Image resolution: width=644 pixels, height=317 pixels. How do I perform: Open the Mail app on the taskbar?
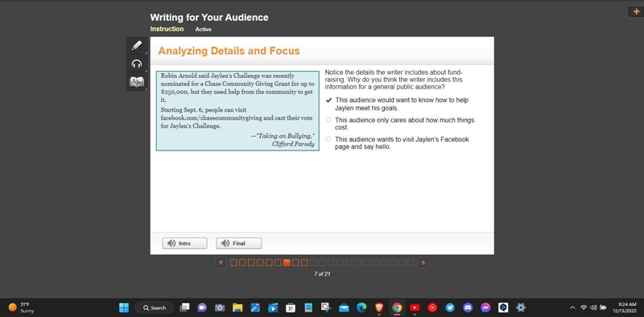click(344, 307)
